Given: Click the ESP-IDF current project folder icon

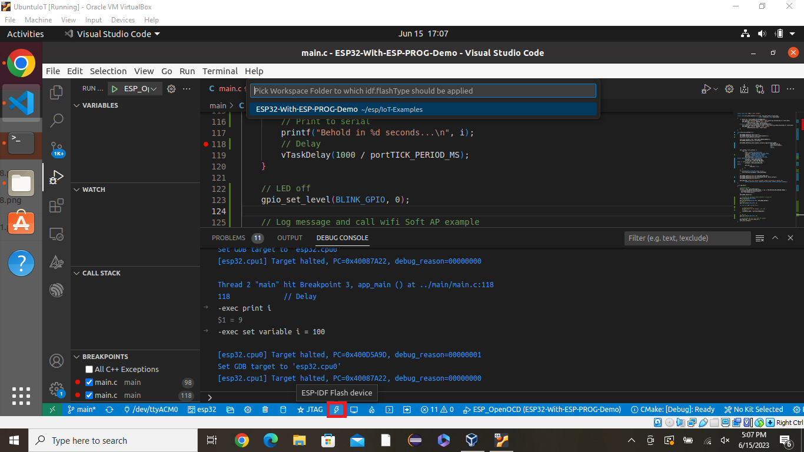Looking at the screenshot, I should [230, 410].
